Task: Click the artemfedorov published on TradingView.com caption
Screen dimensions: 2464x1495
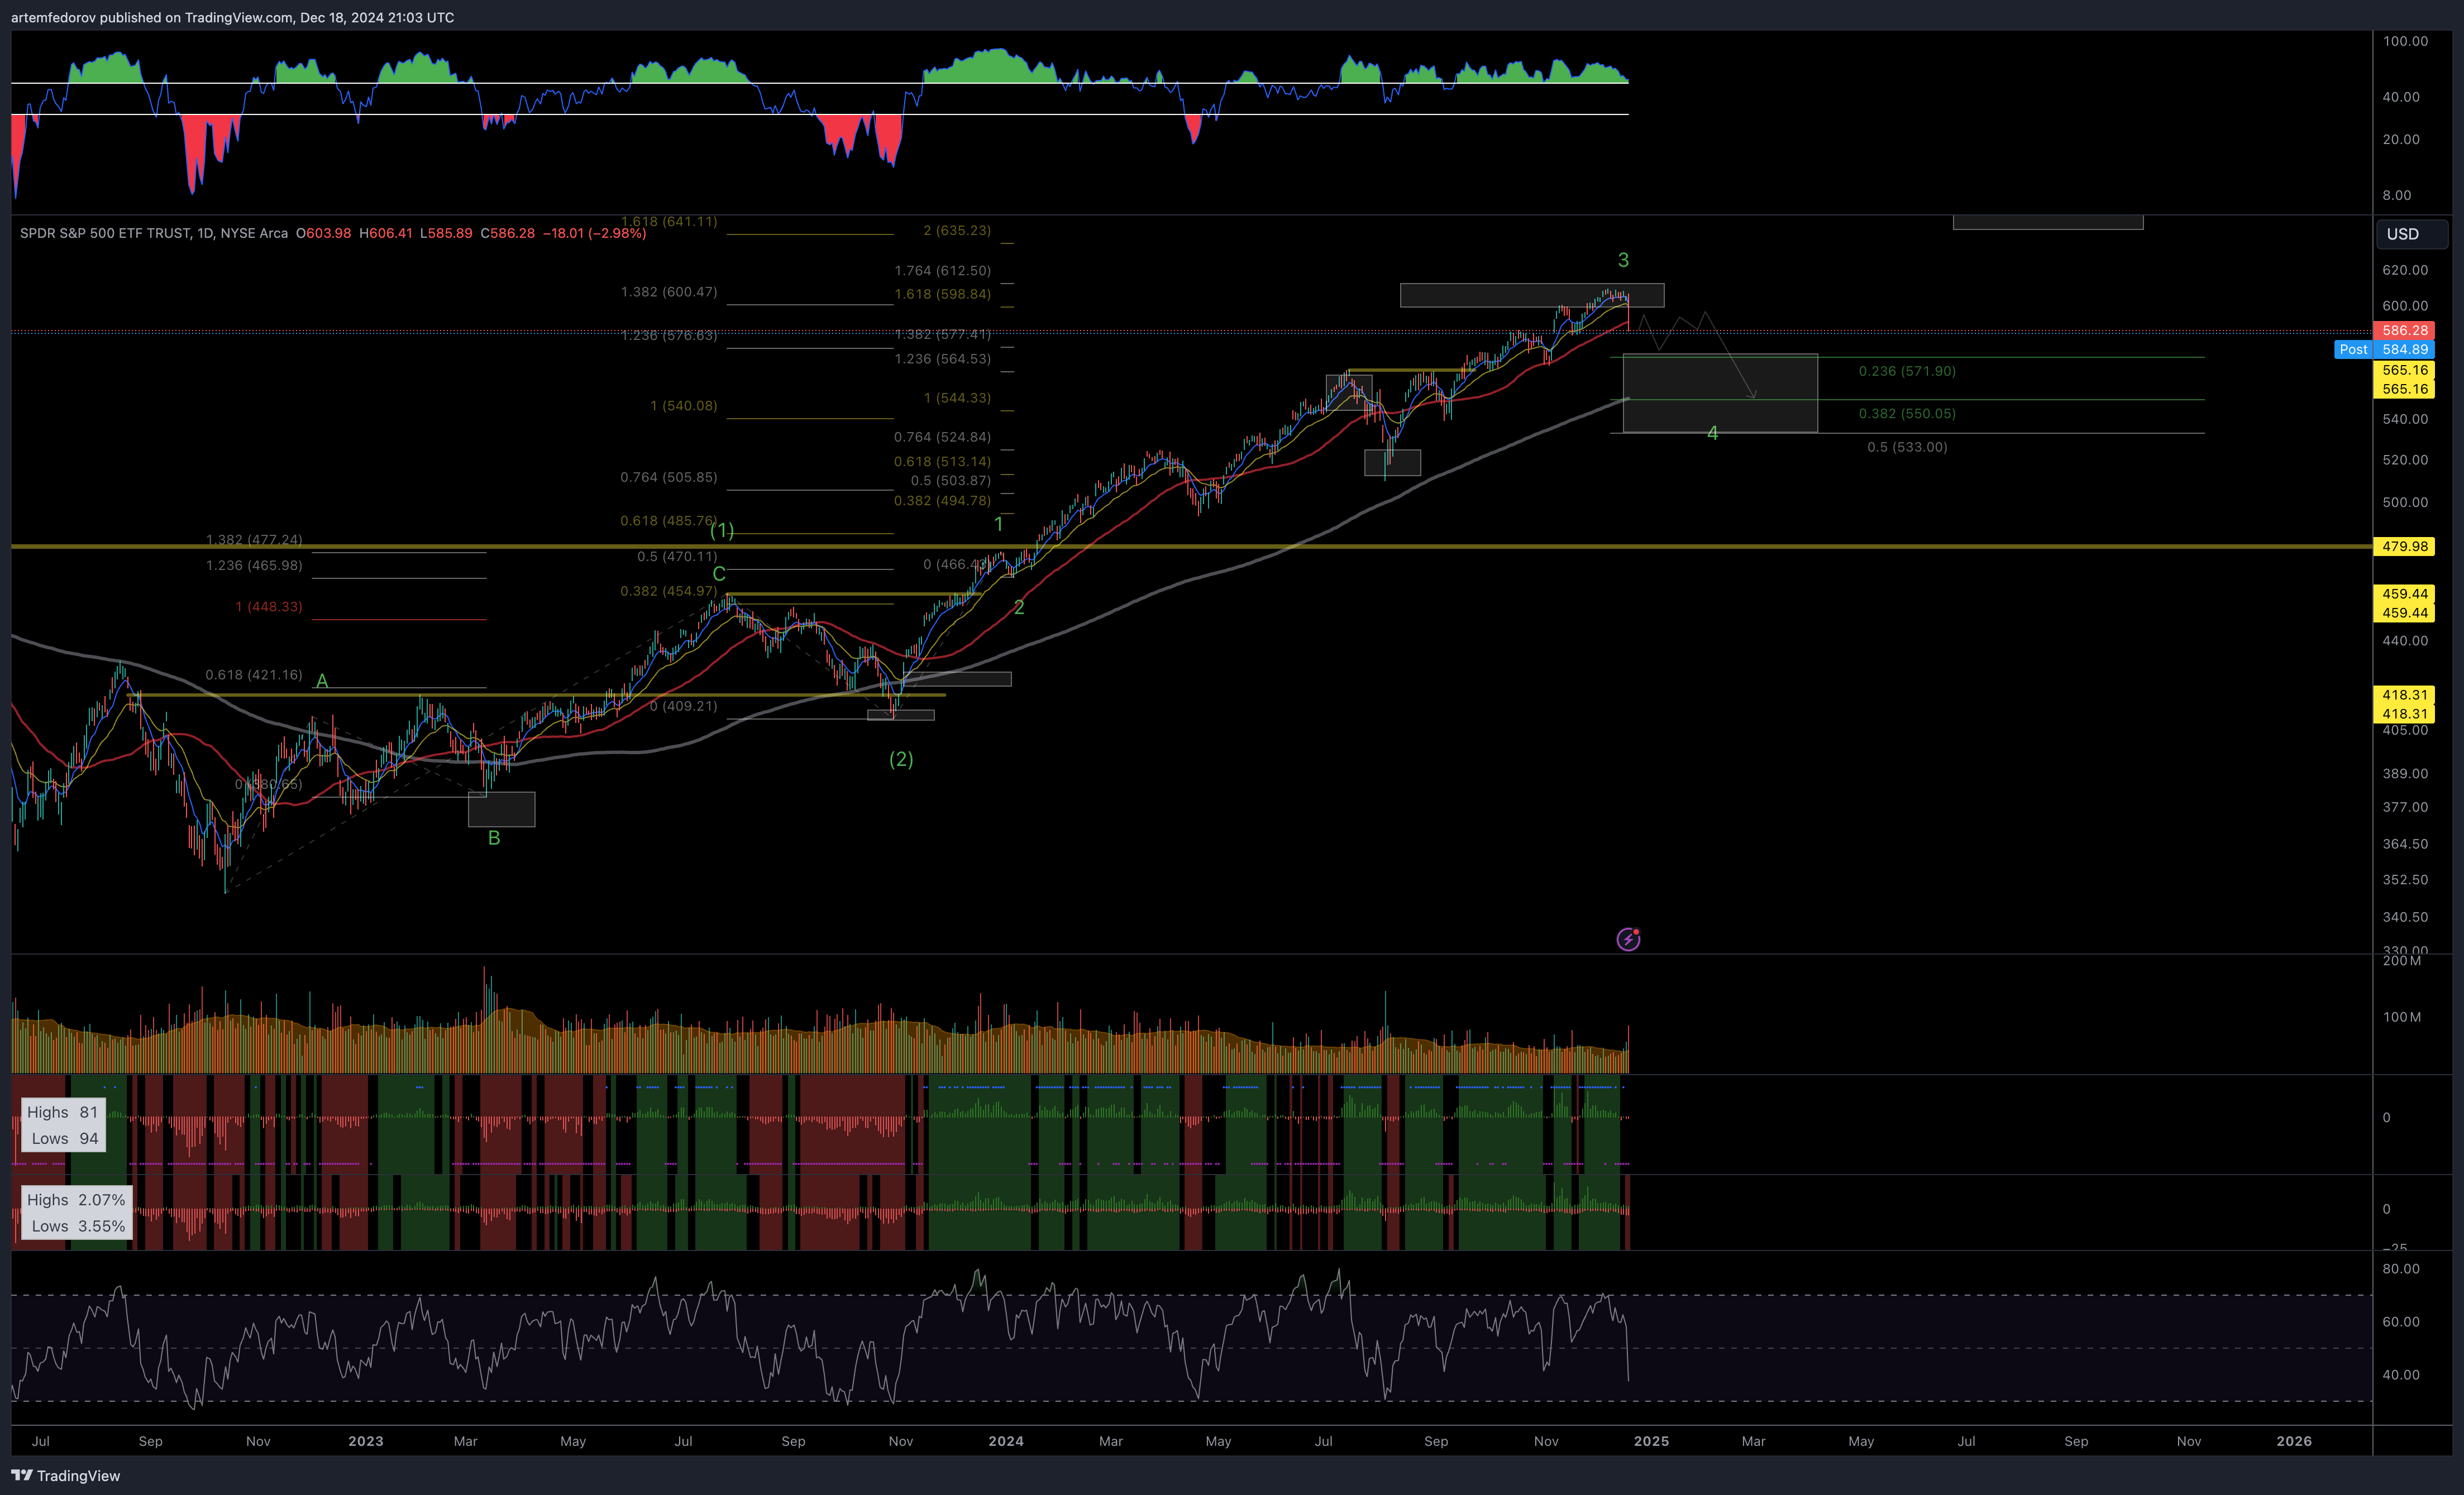Action: [x=232, y=17]
